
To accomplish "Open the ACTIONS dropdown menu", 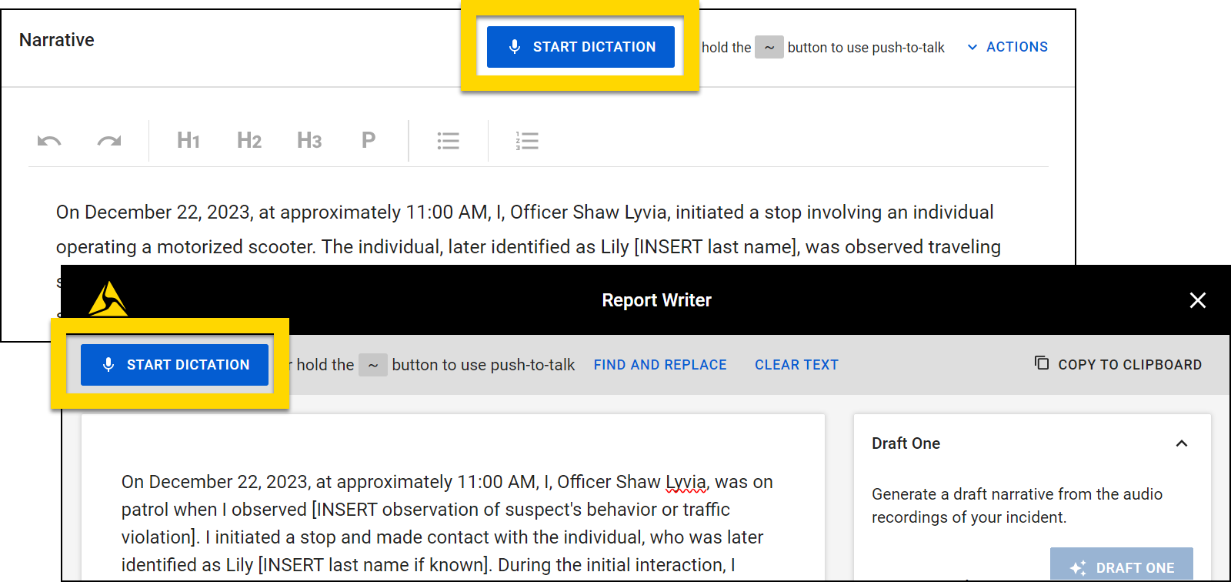I will coord(1008,47).
